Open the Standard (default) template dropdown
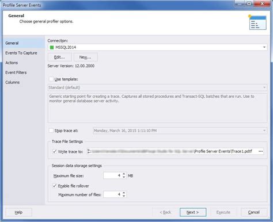 pos(157,87)
